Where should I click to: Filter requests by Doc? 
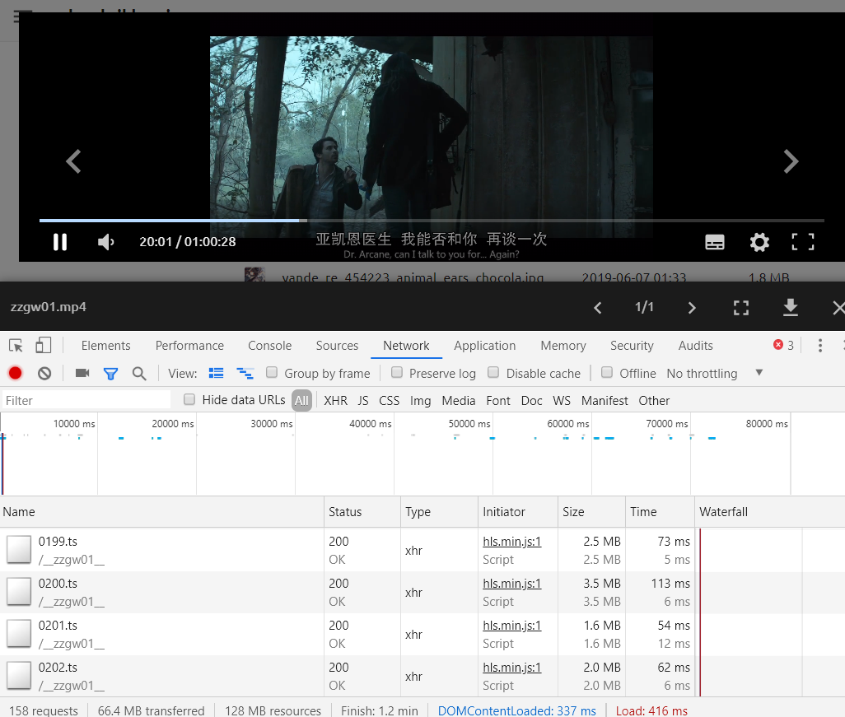click(x=531, y=400)
